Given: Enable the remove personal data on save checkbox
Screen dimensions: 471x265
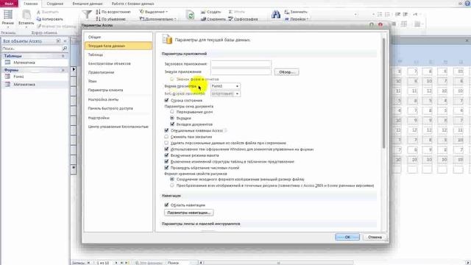Looking at the screenshot, I should click(166, 143).
